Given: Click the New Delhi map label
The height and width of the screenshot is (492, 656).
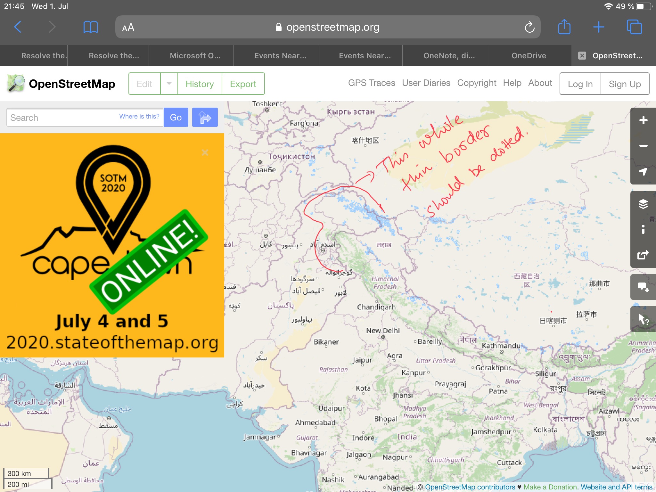Looking at the screenshot, I should [x=383, y=331].
